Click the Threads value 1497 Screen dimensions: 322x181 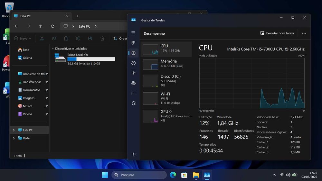(x=223, y=137)
